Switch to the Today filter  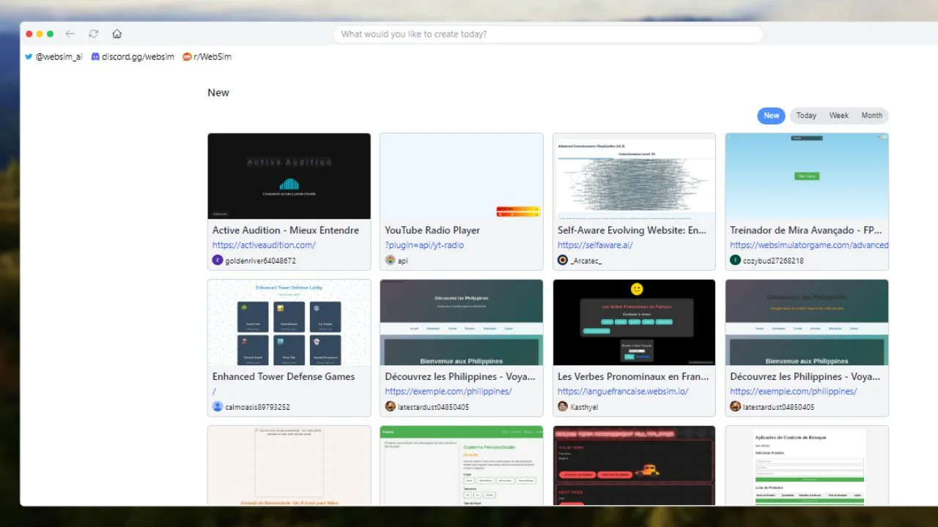click(x=805, y=115)
